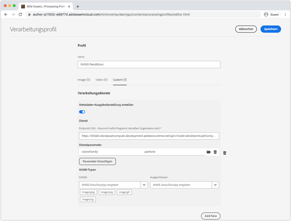Click the colorsFamily parameter key field

pos(111,152)
